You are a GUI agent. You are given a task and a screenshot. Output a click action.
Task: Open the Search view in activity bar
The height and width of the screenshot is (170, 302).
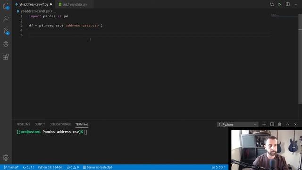click(x=6, y=18)
